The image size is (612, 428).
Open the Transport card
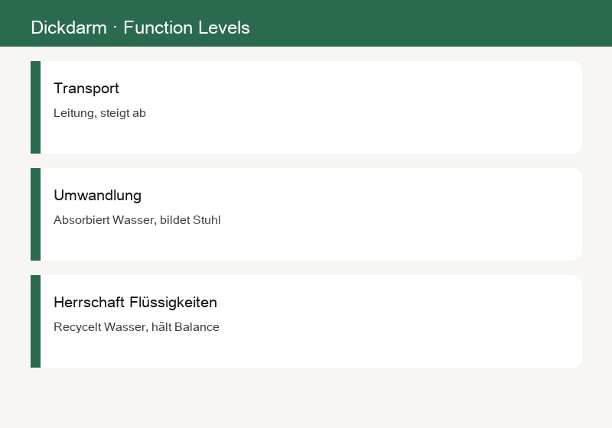click(x=307, y=107)
